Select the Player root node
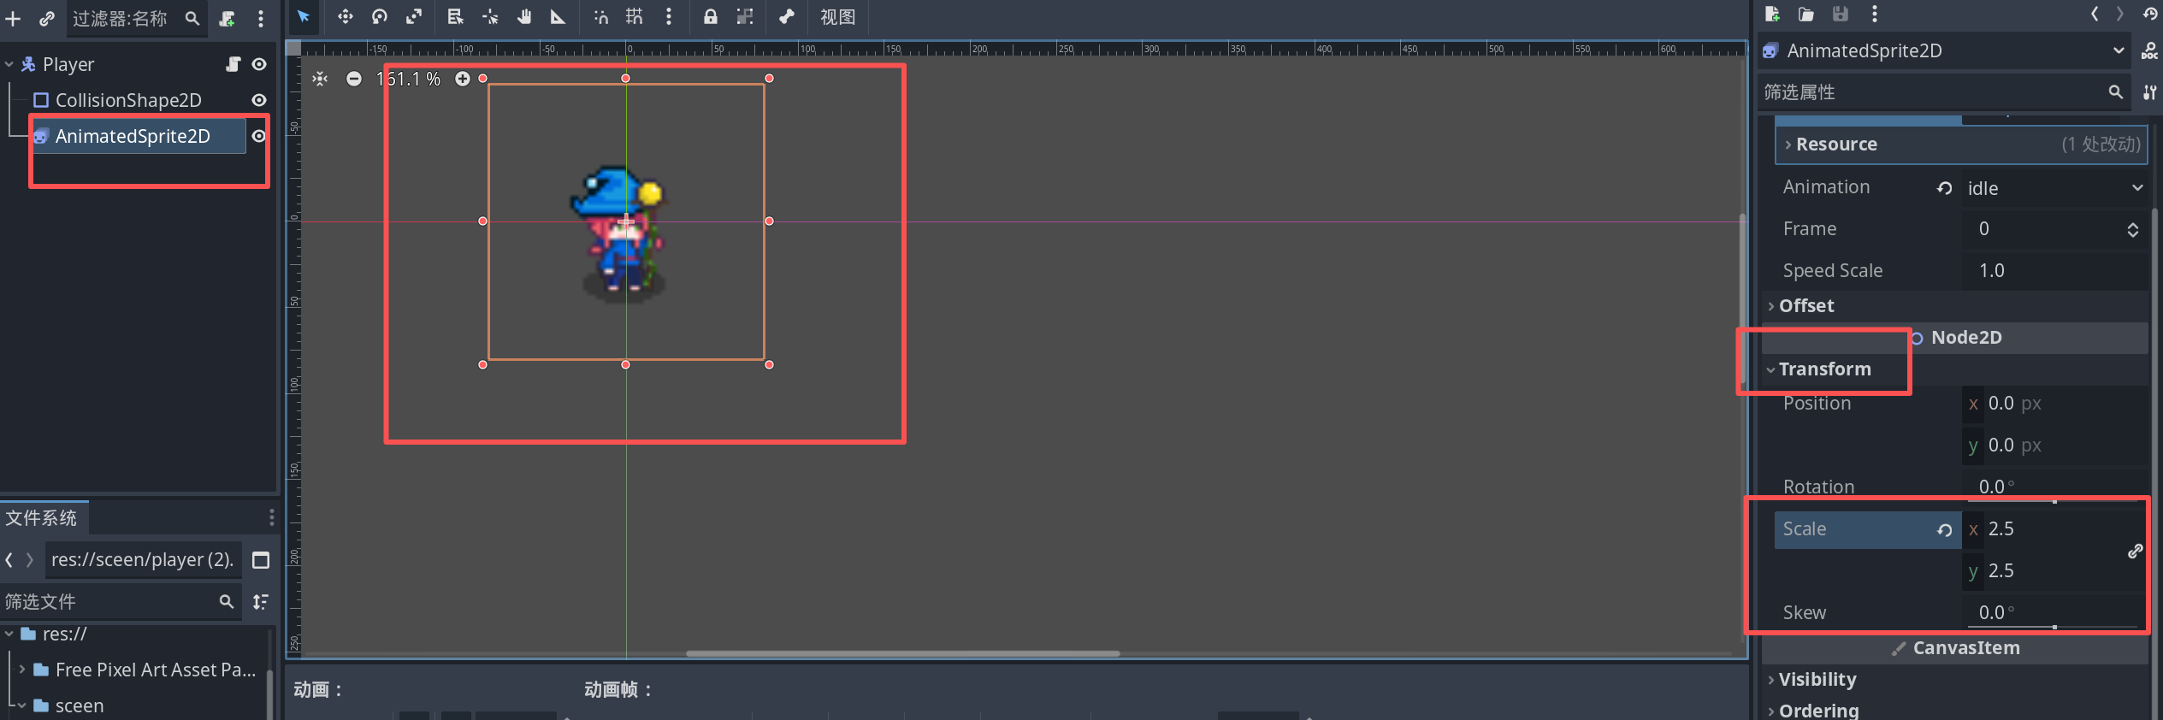Viewport: 2163px width, 720px height. tap(68, 64)
